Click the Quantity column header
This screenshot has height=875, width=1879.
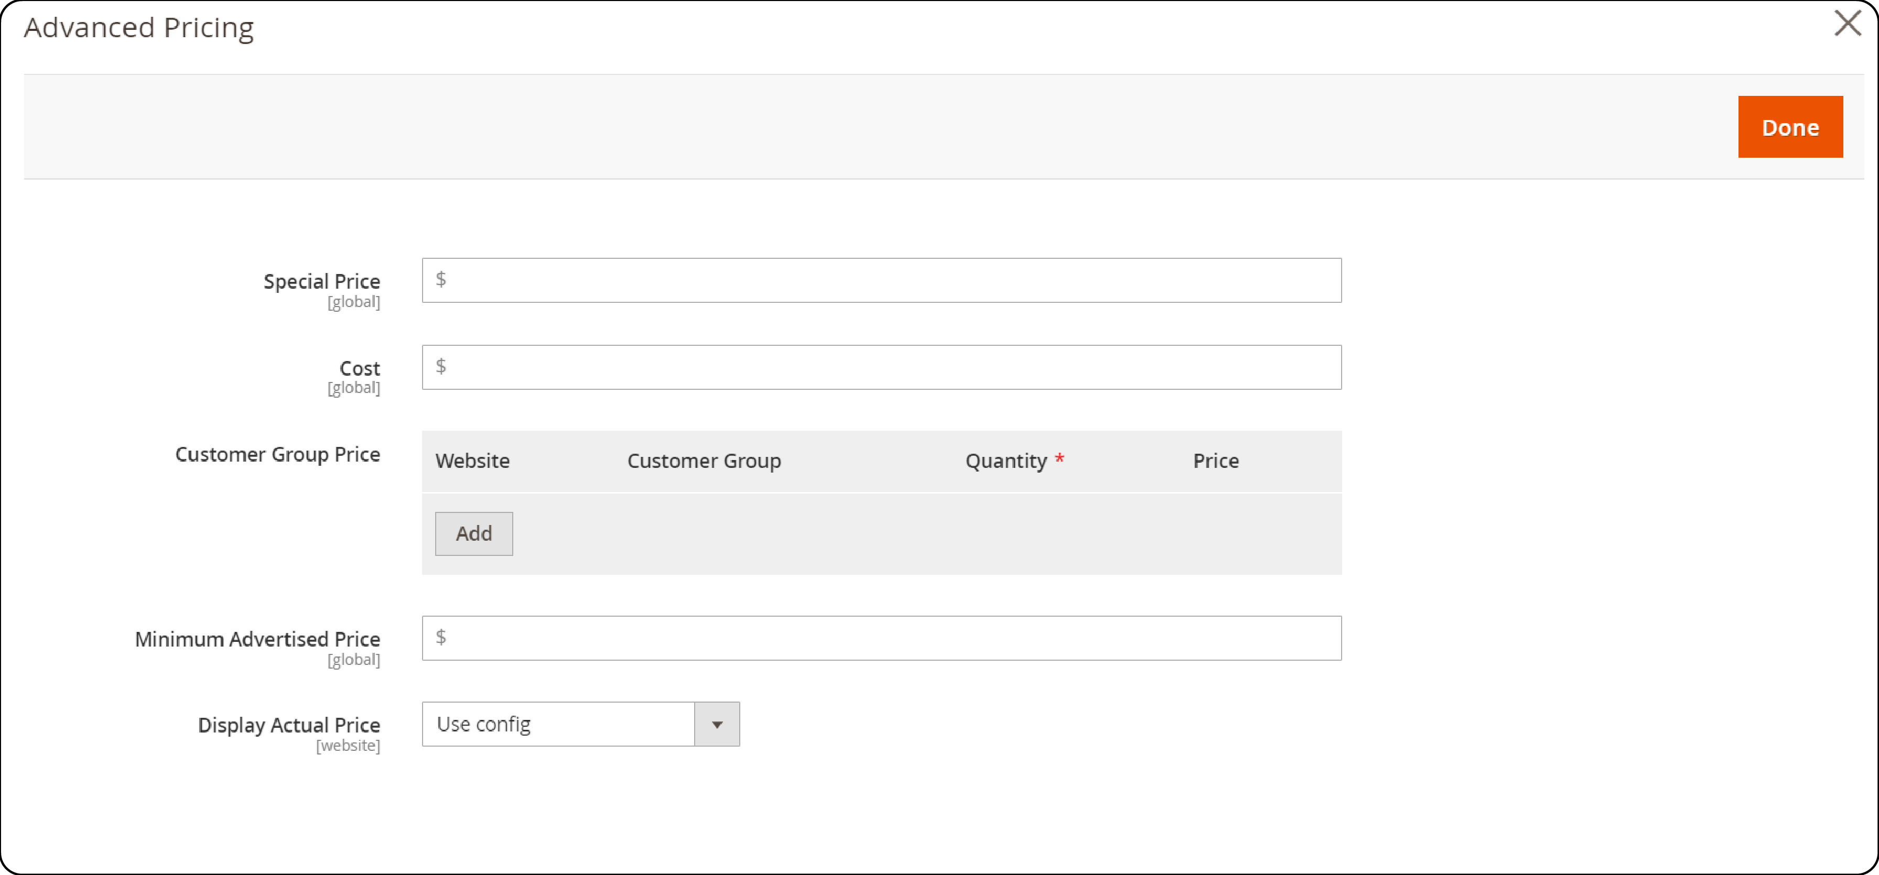click(x=1006, y=461)
